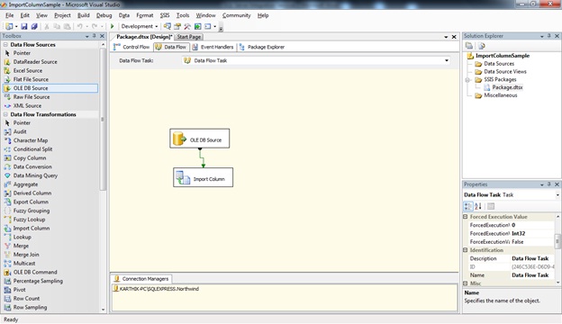Image resolution: width=562 pixels, height=324 pixels.
Task: Click the OLE DB Source component on canvas
Action: [200, 139]
